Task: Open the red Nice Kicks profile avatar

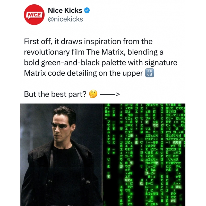Action: click(x=34, y=15)
